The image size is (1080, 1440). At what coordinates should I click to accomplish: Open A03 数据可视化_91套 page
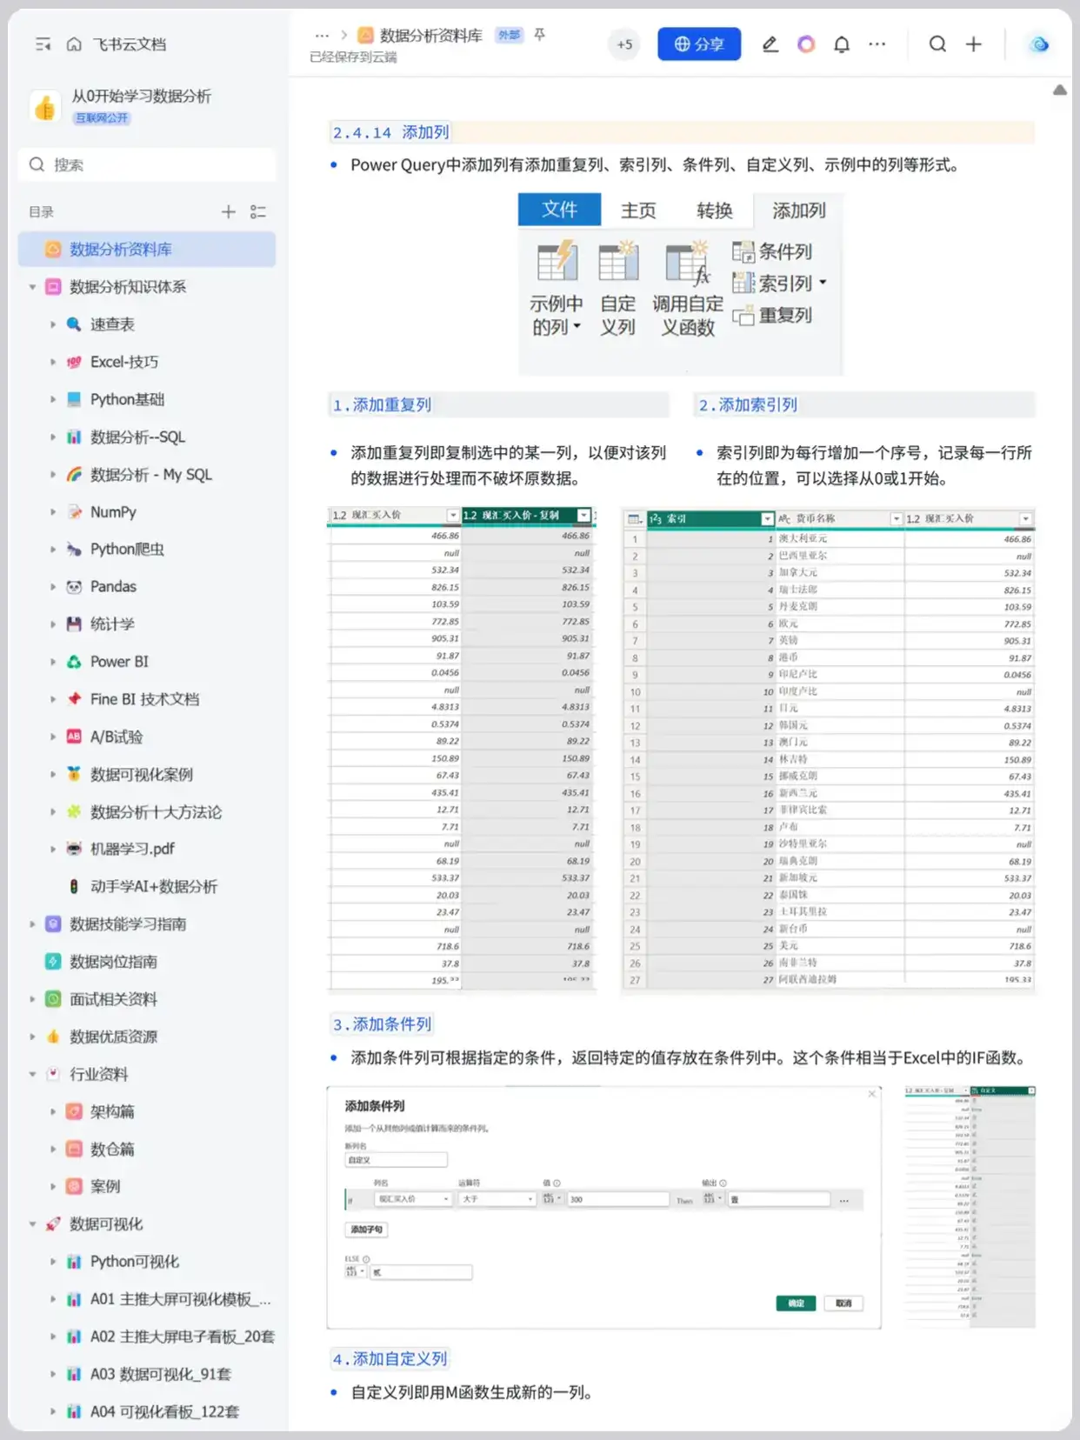coord(160,1374)
